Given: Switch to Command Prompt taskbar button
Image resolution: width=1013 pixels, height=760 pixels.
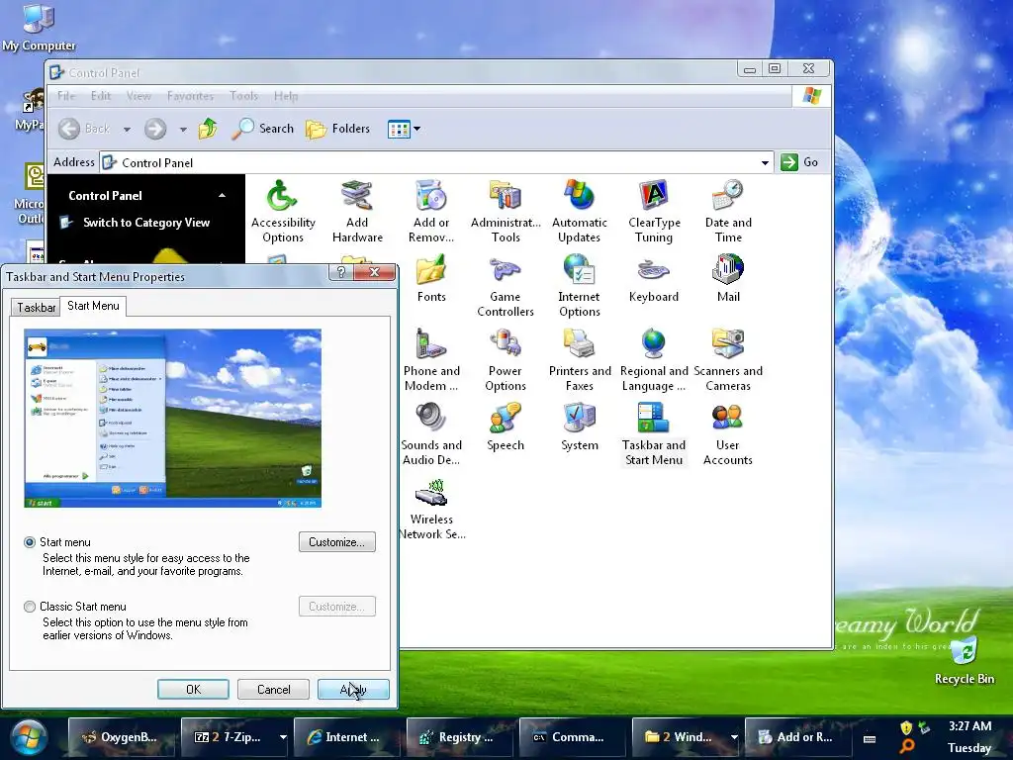Looking at the screenshot, I should [572, 736].
